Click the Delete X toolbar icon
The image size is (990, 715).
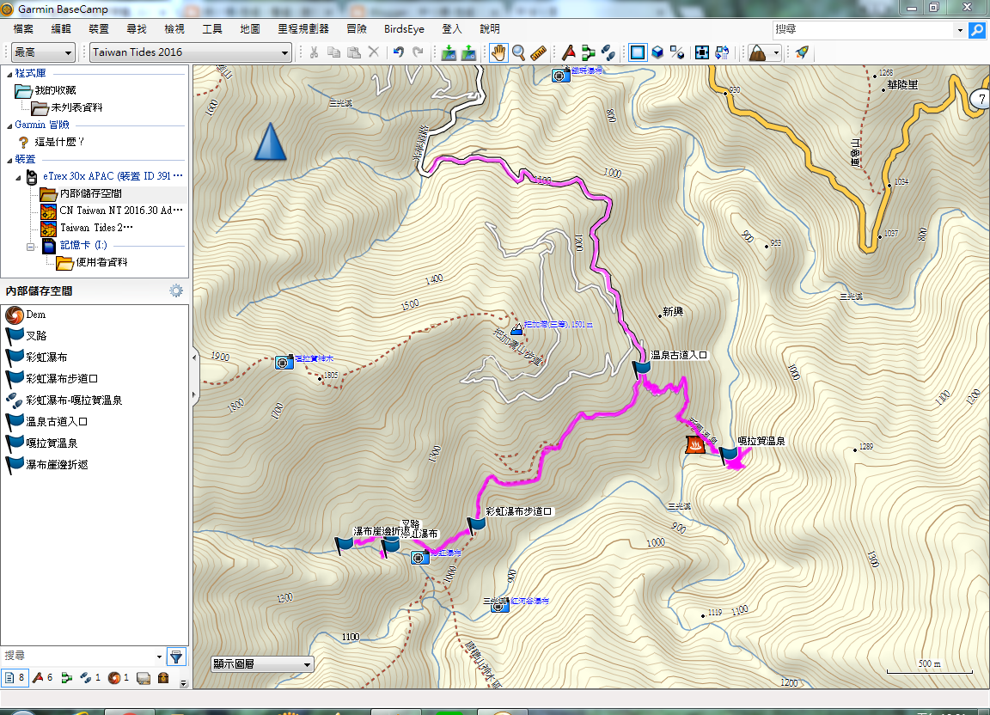pyautogui.click(x=374, y=52)
